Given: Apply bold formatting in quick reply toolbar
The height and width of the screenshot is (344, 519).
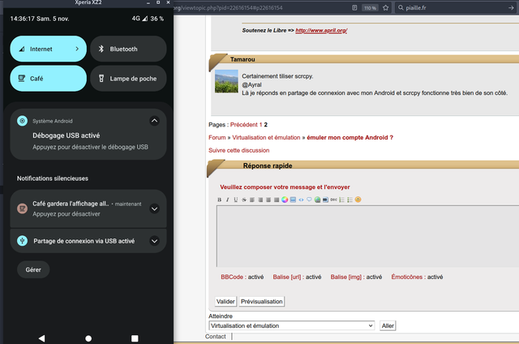Looking at the screenshot, I should tap(220, 200).
